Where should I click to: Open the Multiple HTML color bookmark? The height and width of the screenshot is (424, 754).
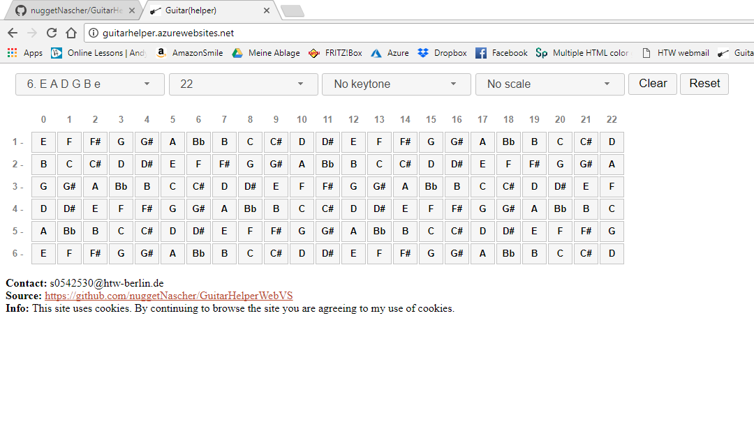(x=582, y=53)
